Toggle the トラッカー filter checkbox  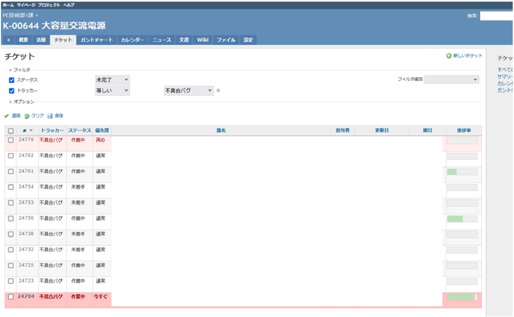[12, 91]
